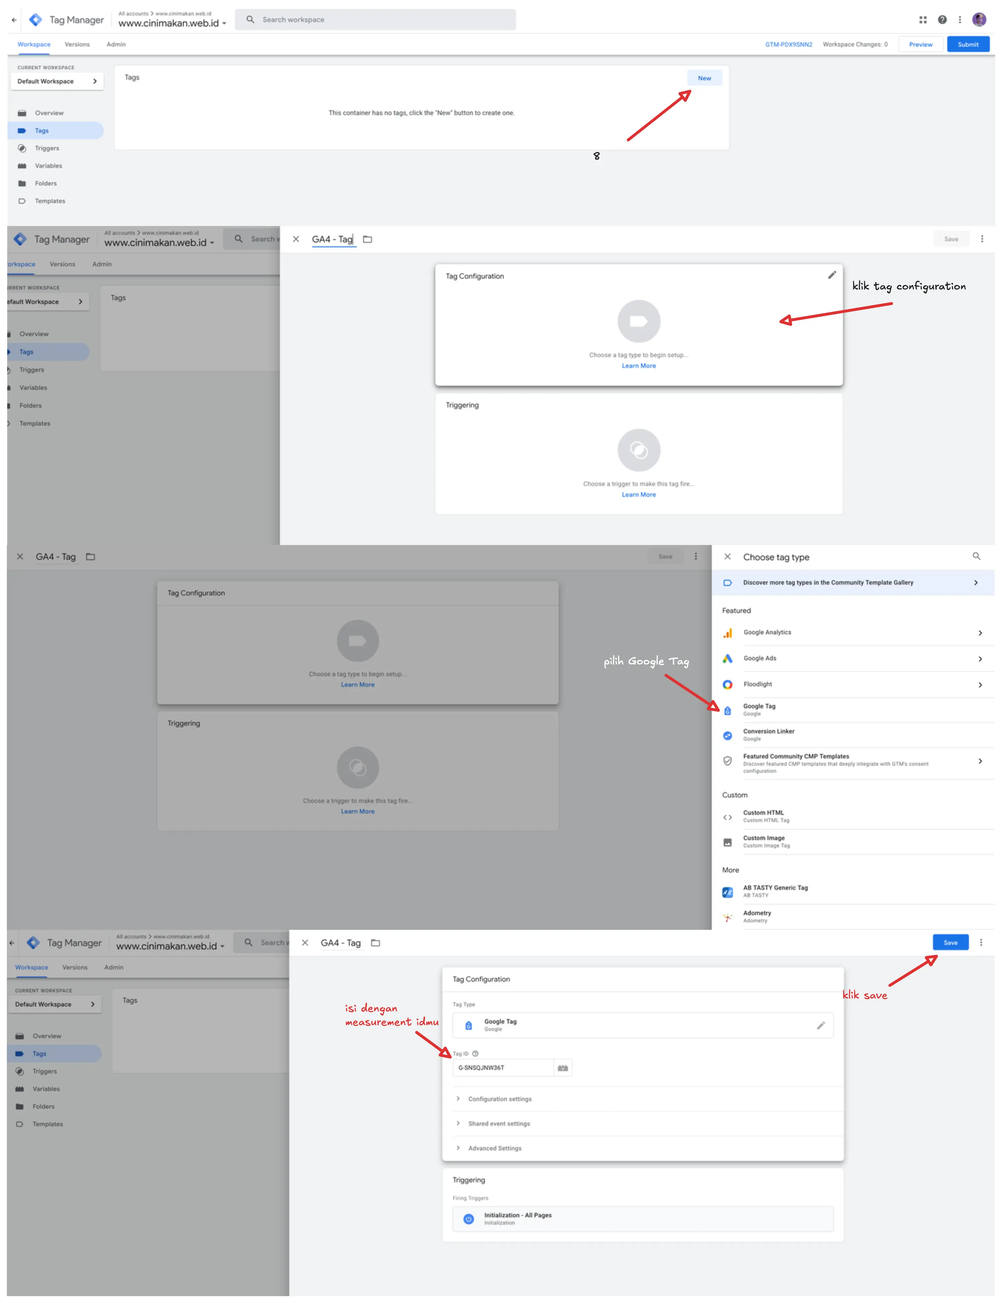Click the CMP Templates shield icon
The image size is (1002, 1303).
pos(727,761)
